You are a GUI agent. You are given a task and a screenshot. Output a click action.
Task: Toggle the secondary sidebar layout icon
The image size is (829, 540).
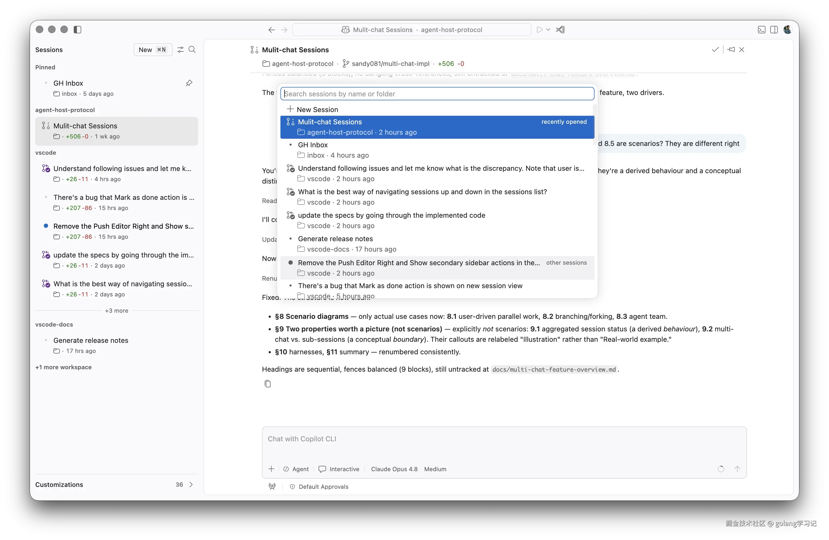pos(774,30)
